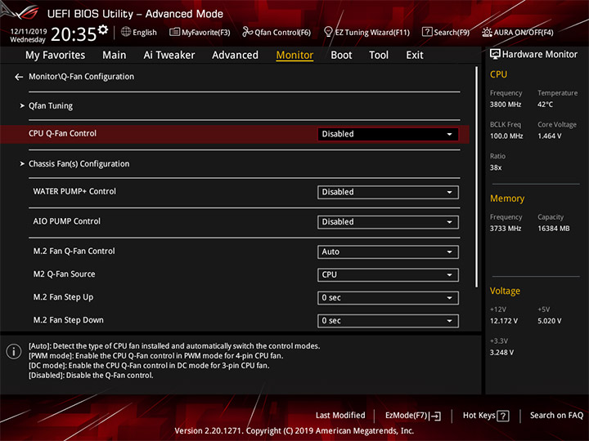Open M.2 Fan Step Up dropdown
Image resolution: width=589 pixels, height=441 pixels.
(388, 298)
